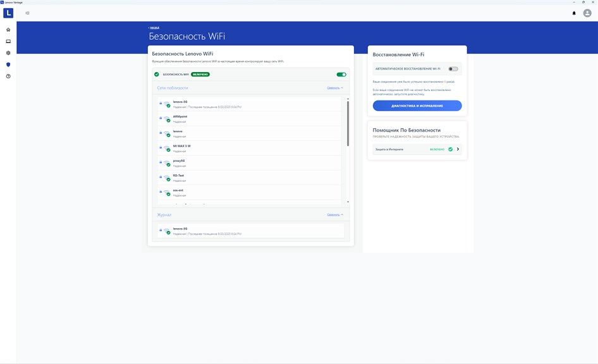Open the Home page from the sidebar
The image size is (598, 364).
(8, 30)
